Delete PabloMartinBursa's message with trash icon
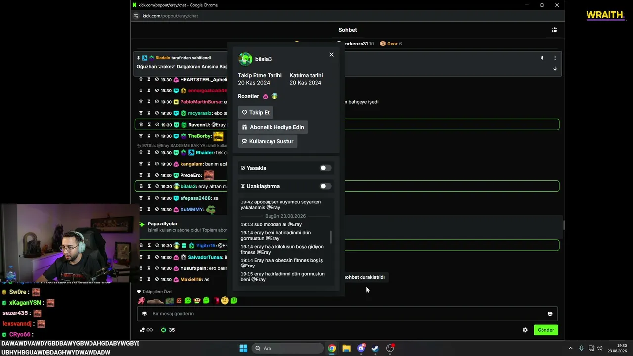633x356 pixels. click(141, 102)
